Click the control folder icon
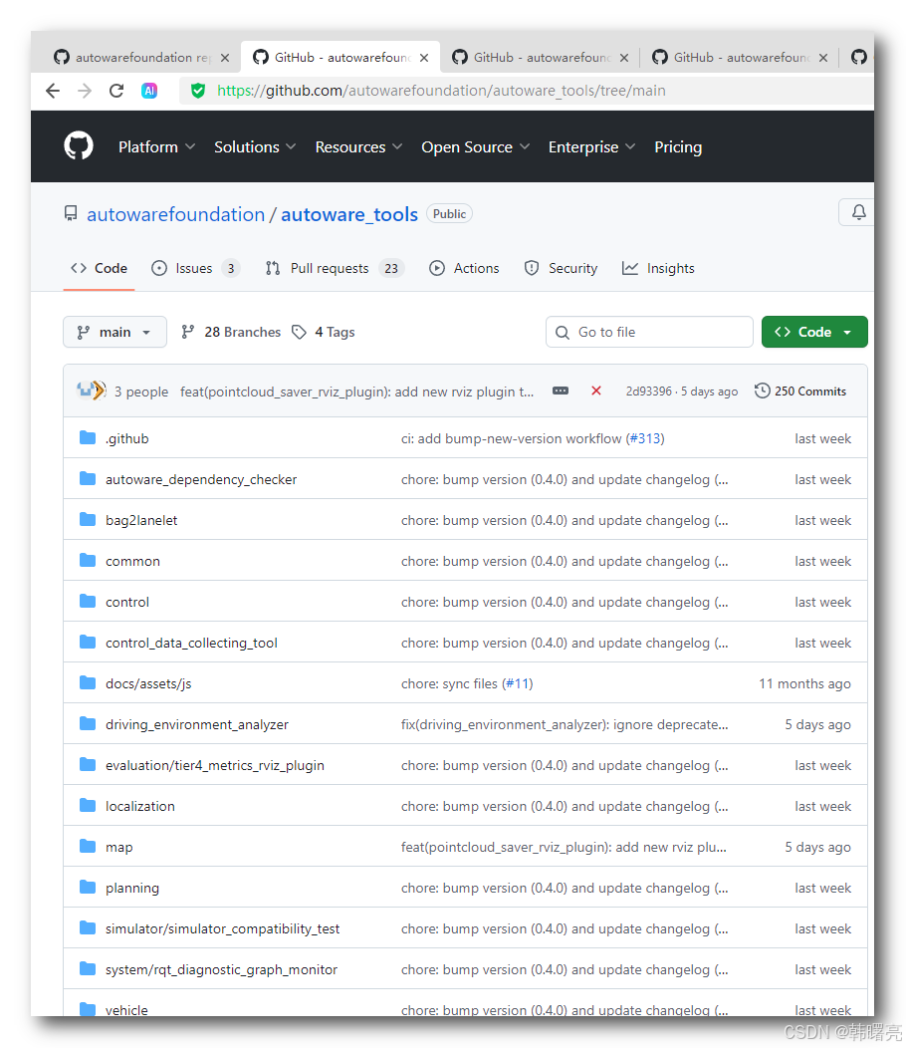Image resolution: width=906 pixels, height=1048 pixels. 88,602
